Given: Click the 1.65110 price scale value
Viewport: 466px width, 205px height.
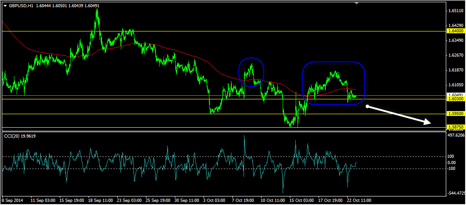Looking at the screenshot, I should (x=456, y=11).
